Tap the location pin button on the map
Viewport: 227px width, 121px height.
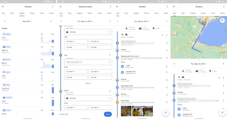coord(222,20)
